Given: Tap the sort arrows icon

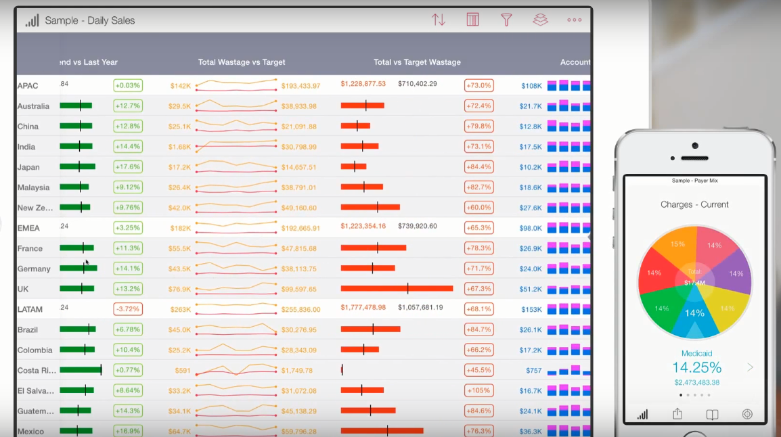Looking at the screenshot, I should click(439, 20).
